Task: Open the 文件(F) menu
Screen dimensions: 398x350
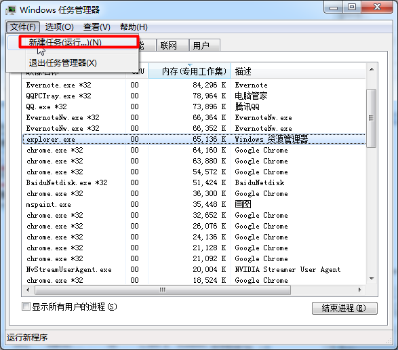Action: (x=23, y=27)
